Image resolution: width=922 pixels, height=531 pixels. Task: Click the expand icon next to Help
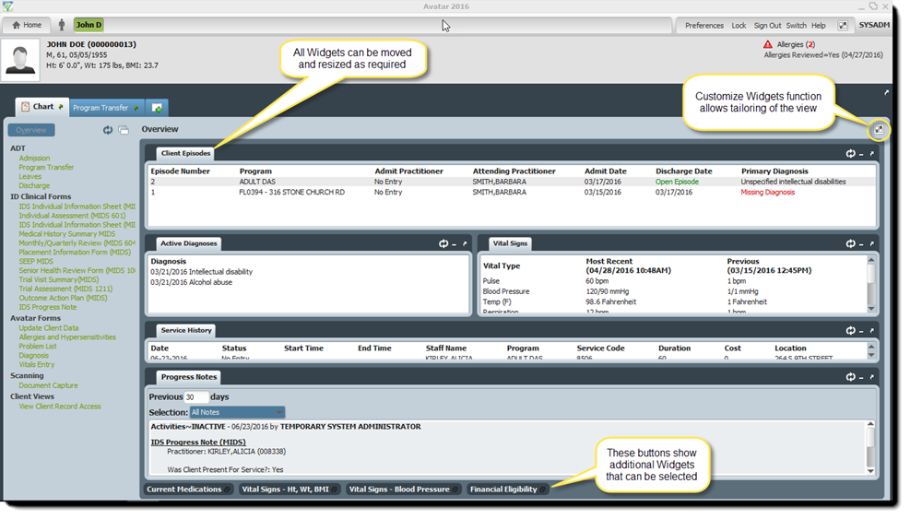point(843,25)
